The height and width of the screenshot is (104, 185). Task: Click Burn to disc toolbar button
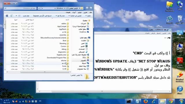point(42,16)
